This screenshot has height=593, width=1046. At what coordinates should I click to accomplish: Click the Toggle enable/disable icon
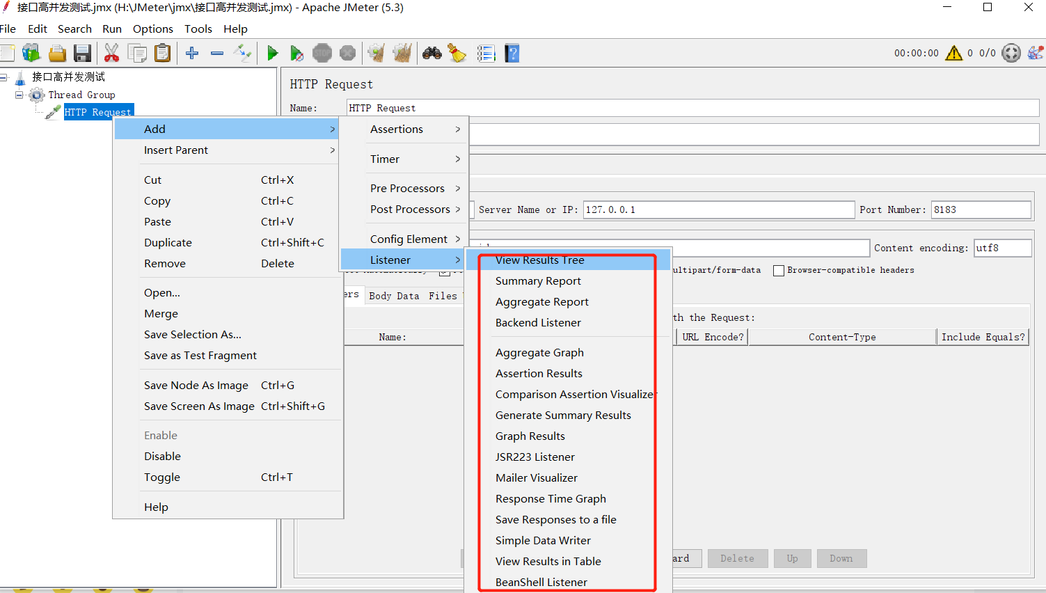point(242,53)
